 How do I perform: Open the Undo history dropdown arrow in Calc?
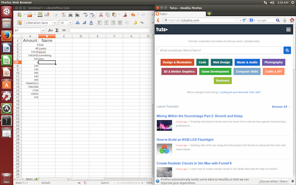click(138, 14)
